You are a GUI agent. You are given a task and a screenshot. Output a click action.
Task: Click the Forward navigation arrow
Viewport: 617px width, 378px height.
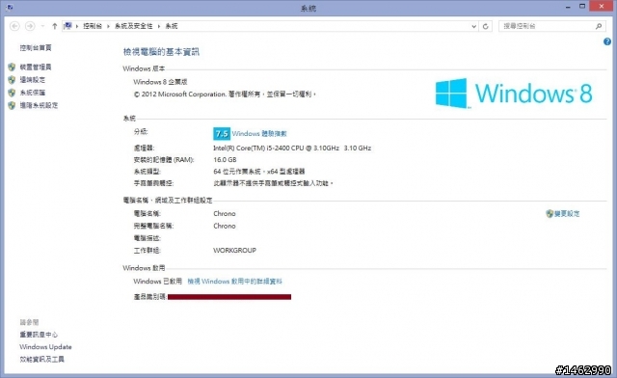(30, 26)
